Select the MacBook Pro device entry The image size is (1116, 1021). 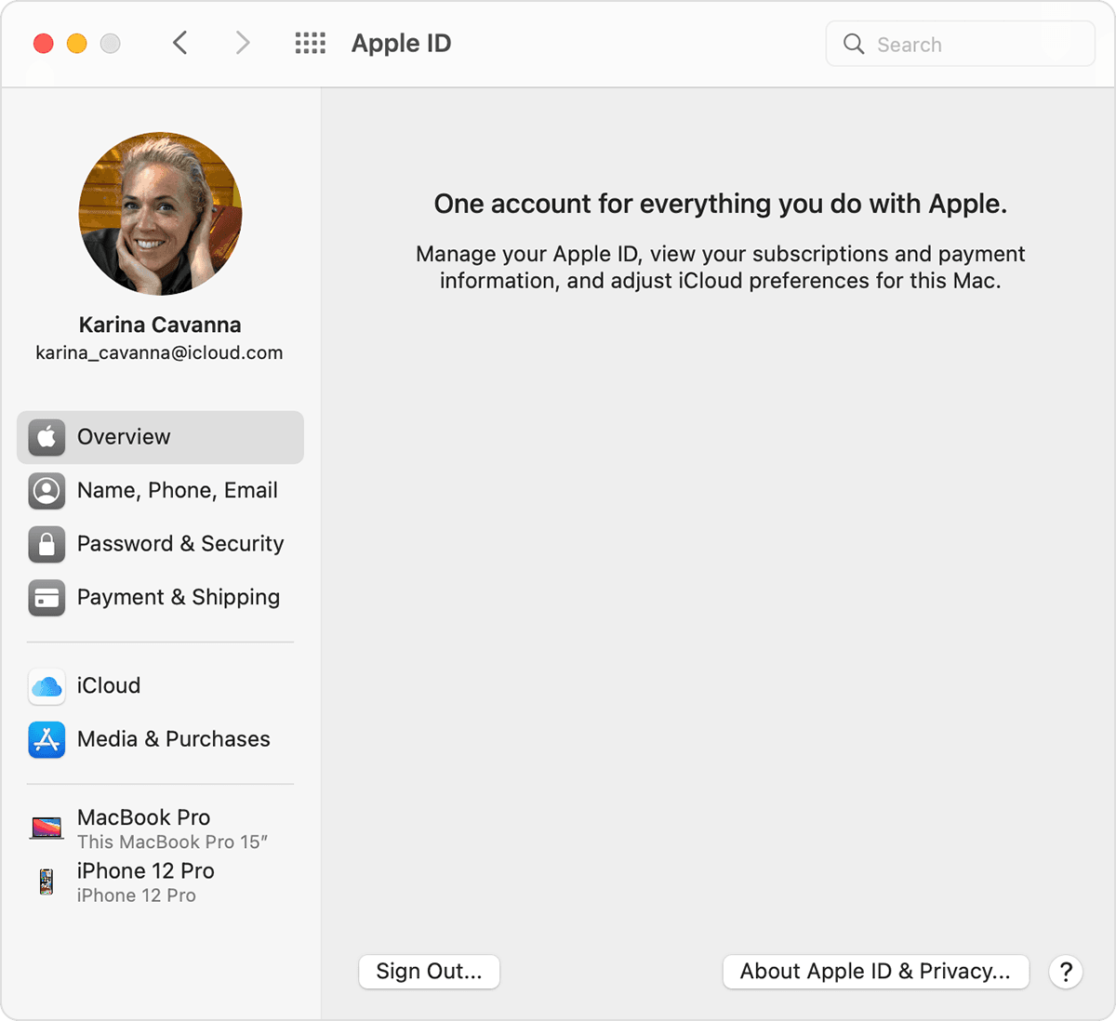click(160, 829)
